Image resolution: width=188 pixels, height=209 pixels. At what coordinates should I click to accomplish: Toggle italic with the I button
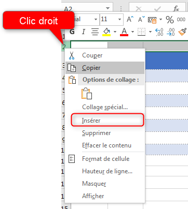tap(84, 32)
